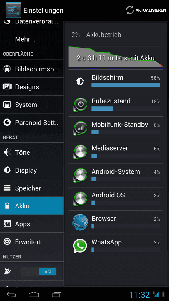Tap the Browser globe icon

[80, 222]
